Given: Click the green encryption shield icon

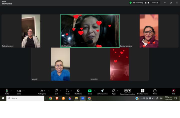Looking at the screenshot, I should coord(130,3).
